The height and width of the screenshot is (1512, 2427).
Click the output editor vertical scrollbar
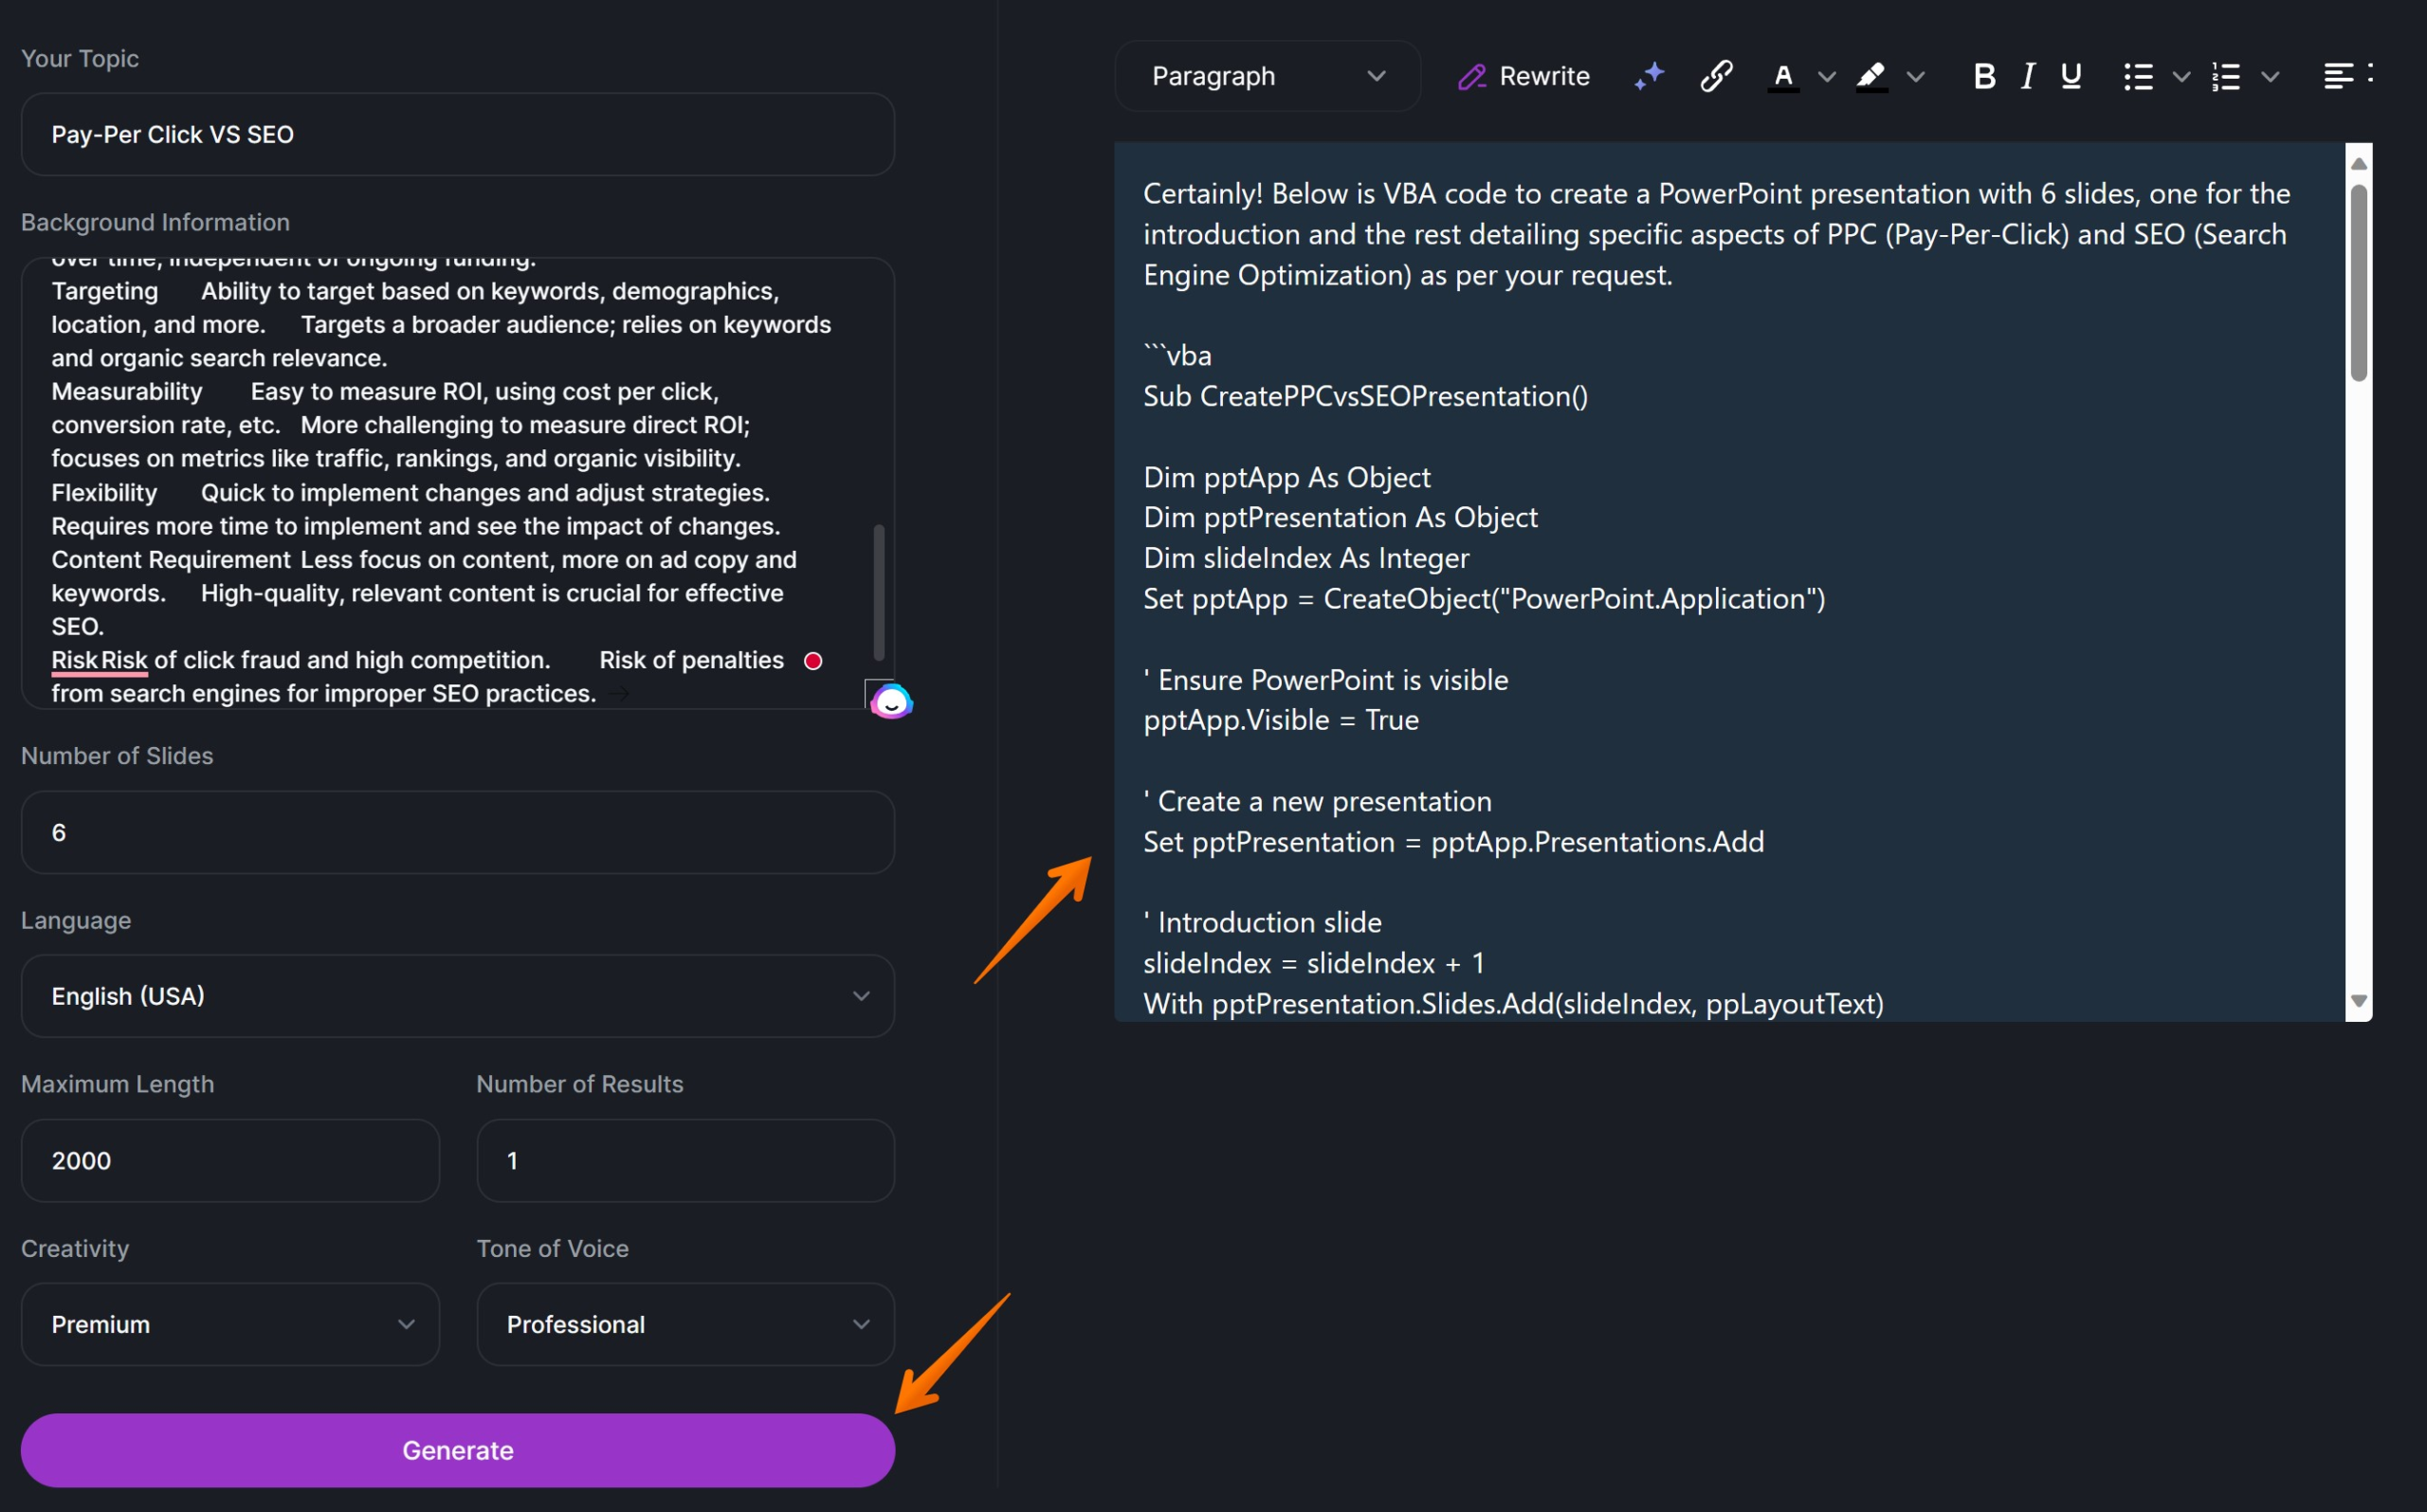coord(2358,282)
